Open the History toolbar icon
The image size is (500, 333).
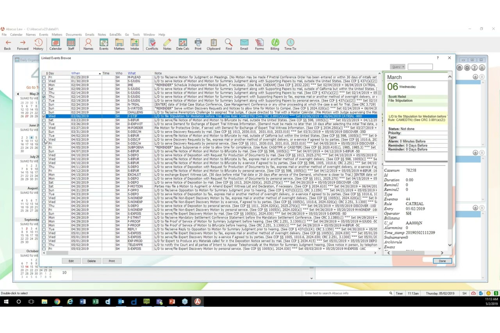click(x=38, y=44)
